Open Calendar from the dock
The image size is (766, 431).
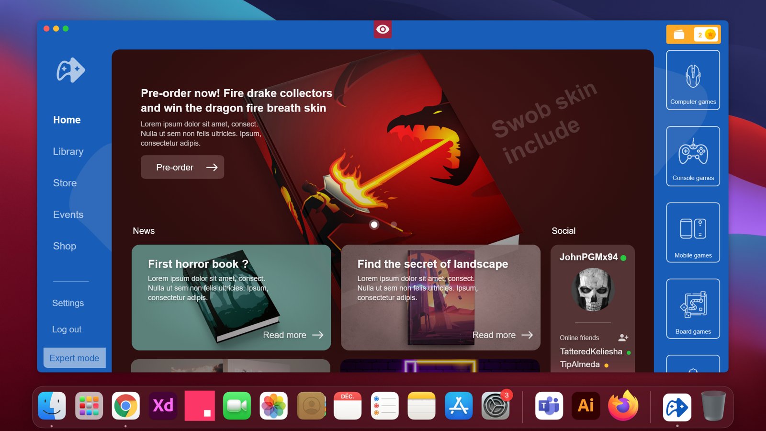point(348,406)
